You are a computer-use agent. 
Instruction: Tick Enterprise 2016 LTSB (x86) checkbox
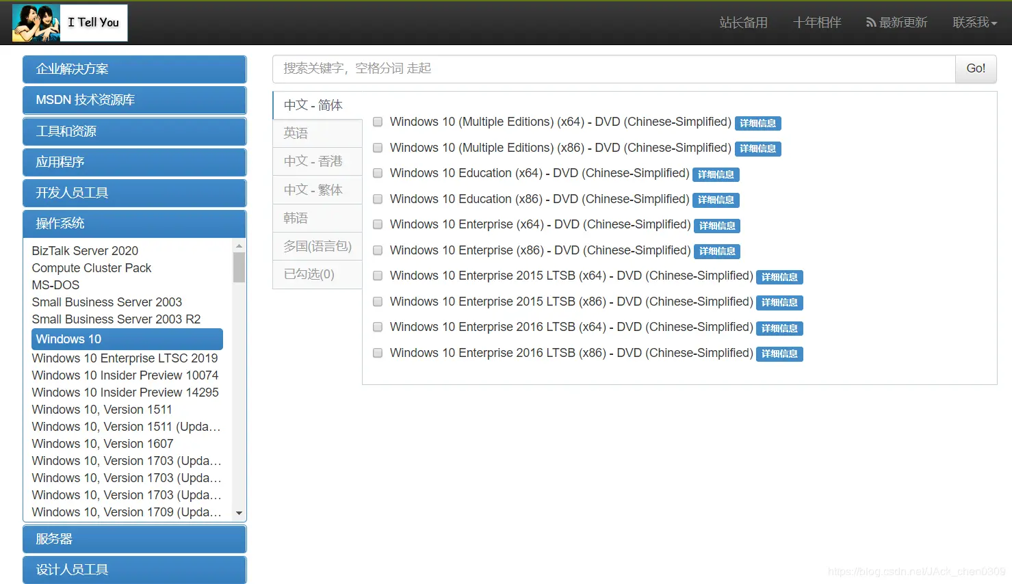[x=378, y=353]
